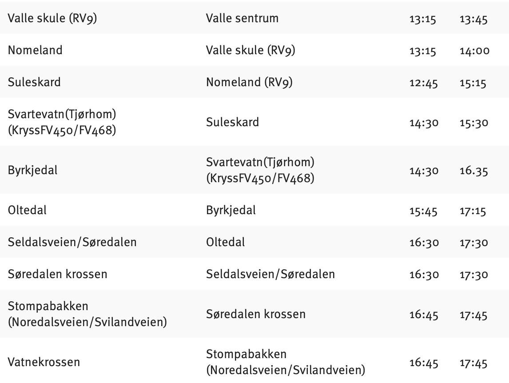Image resolution: width=509 pixels, height=383 pixels.
Task: Click the Vatnekrossen stop name
Action: pyautogui.click(x=44, y=362)
